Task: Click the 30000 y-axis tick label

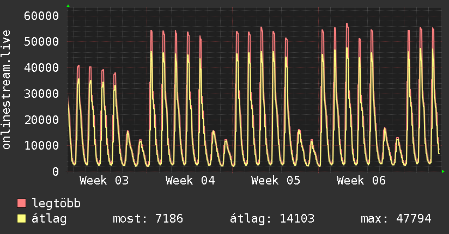Action: click(41, 93)
